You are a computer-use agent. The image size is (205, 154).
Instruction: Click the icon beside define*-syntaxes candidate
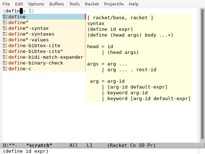5,34
